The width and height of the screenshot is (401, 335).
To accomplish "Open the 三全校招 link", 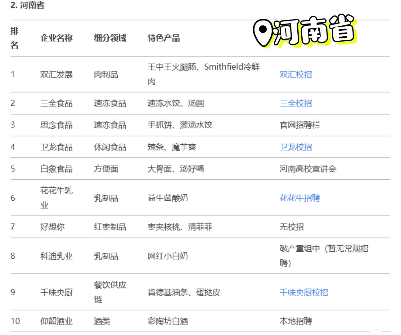I will (295, 103).
